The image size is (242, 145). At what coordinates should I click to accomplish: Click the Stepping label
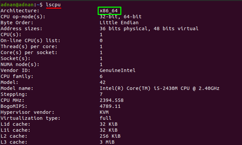coord(14,94)
